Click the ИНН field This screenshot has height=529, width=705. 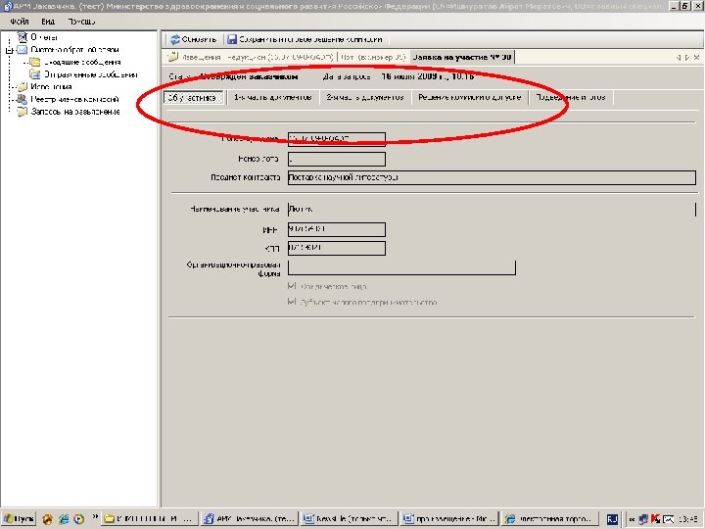click(x=336, y=229)
